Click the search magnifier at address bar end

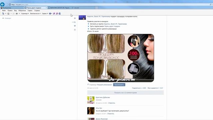pyautogui.click(x=211, y=4)
